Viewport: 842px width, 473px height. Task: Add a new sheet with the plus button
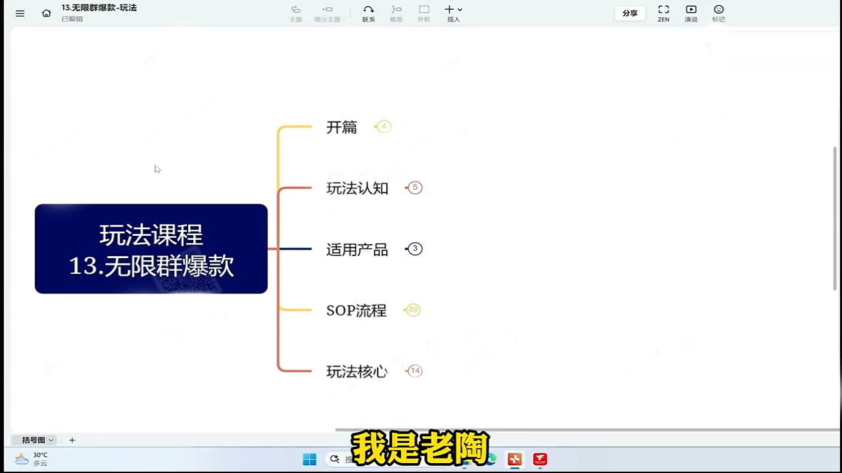pos(72,439)
